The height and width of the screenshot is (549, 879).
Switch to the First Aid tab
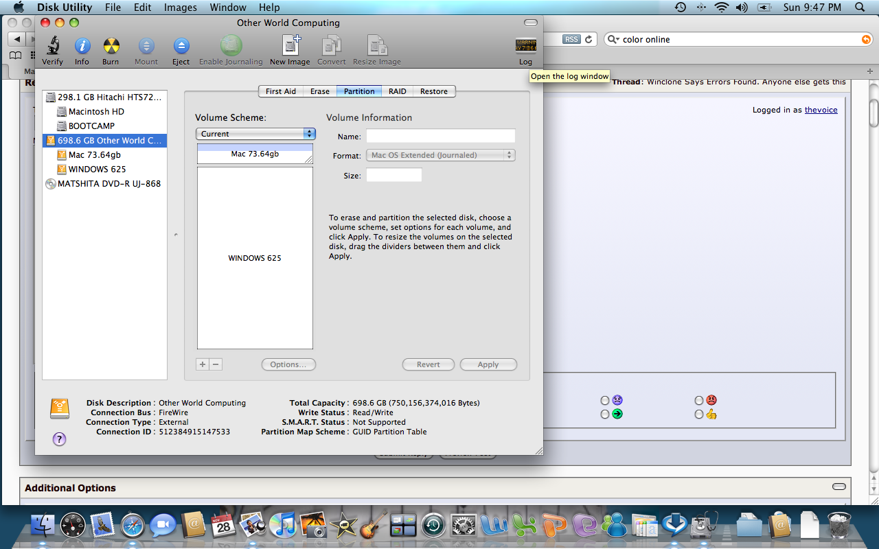pos(281,91)
